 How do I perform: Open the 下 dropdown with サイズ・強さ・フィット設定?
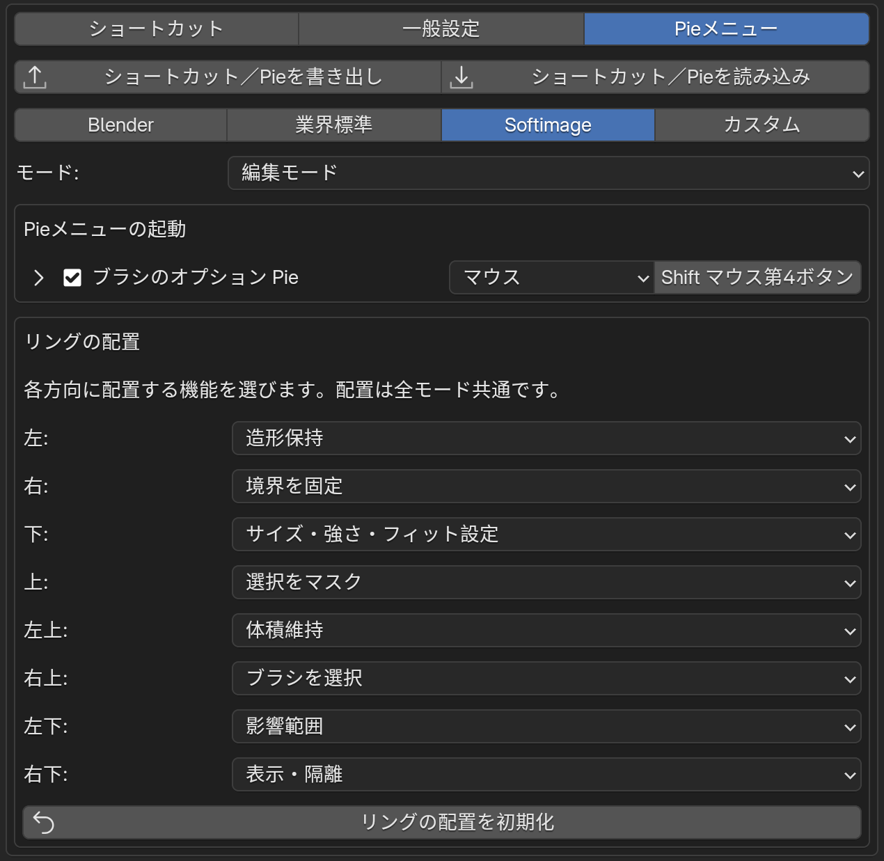point(546,535)
